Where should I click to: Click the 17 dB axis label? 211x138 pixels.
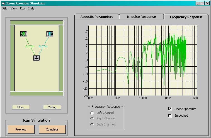pyautogui.click(x=86, y=32)
